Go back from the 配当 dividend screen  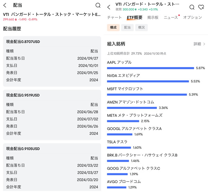5,5
